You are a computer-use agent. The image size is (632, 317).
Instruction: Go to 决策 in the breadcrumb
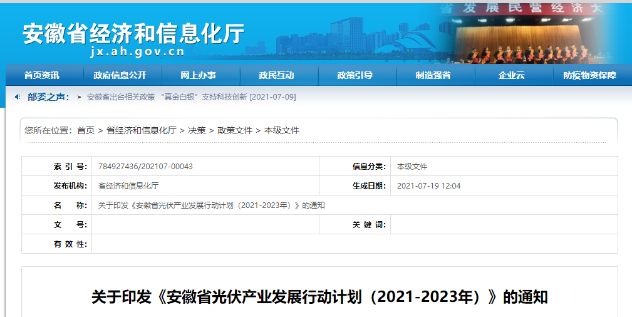coord(197,130)
